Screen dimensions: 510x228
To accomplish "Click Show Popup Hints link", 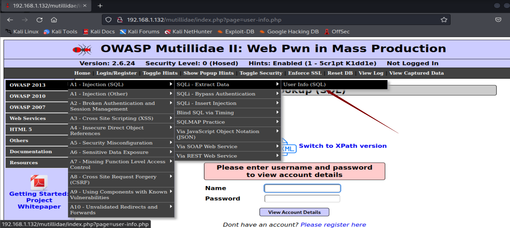I will [x=209, y=73].
